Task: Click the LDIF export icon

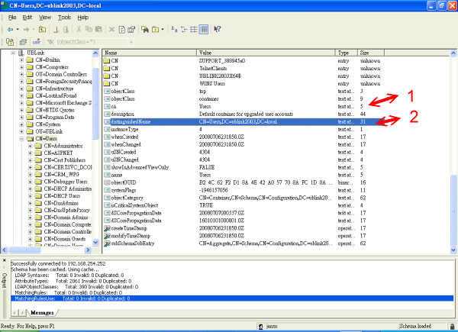Action: coord(36,42)
